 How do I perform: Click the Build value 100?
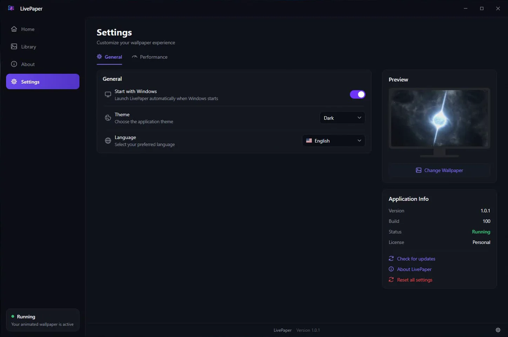[x=486, y=221]
